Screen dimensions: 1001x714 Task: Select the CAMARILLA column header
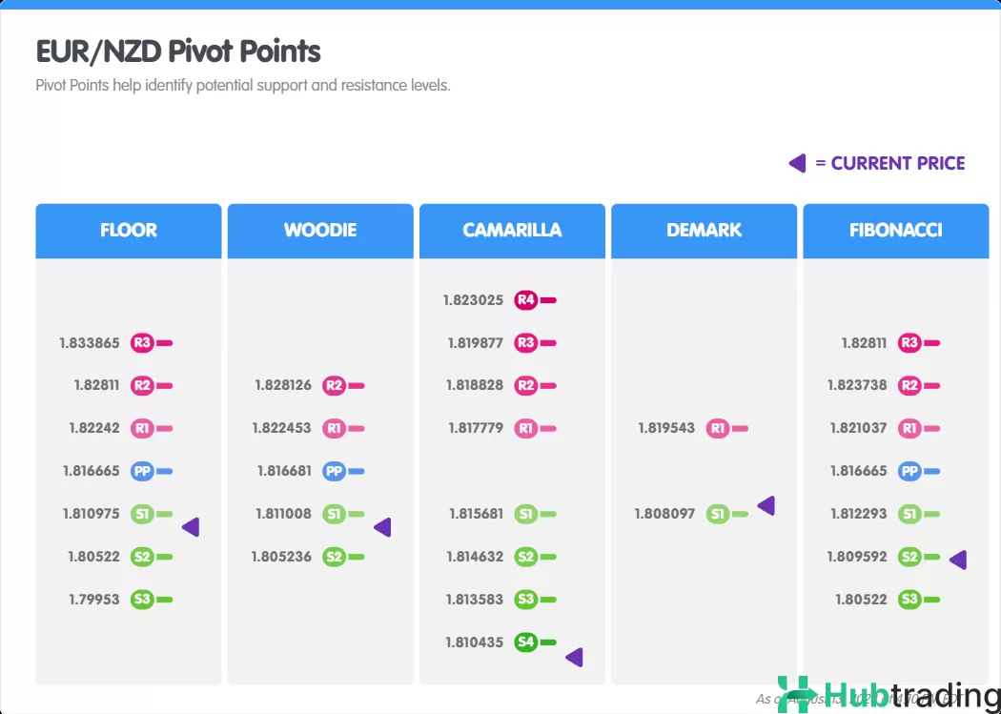point(512,231)
